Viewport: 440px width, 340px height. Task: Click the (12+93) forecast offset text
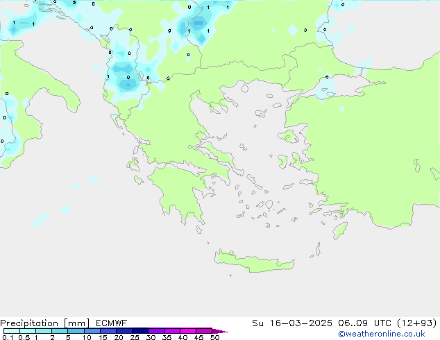pos(417,323)
